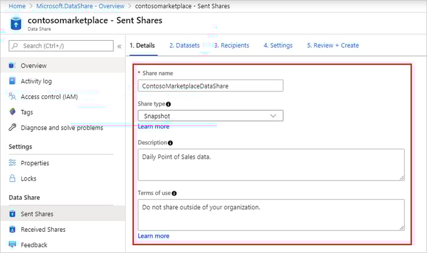The height and width of the screenshot is (253, 427).
Task: Click info icon next to Description
Action: [x=170, y=143]
